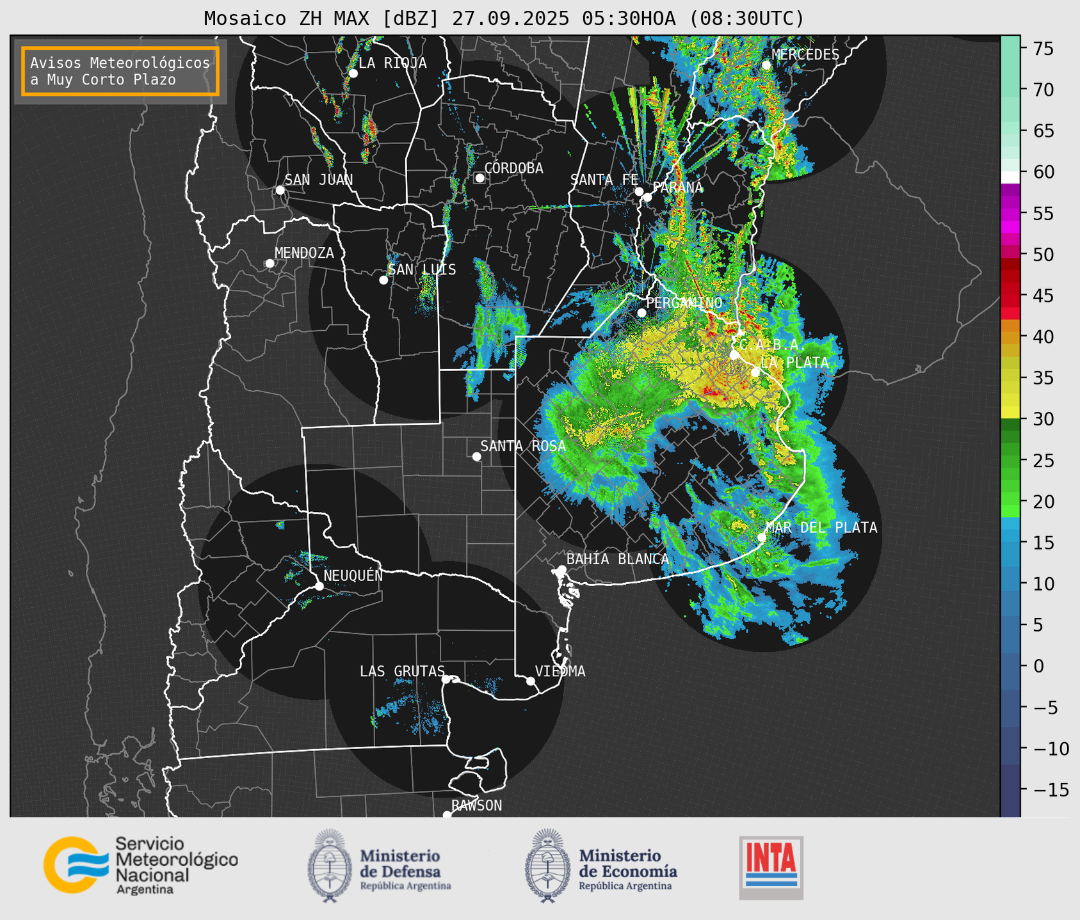The height and width of the screenshot is (920, 1080).
Task: Select the Viedma city marker dot
Action: tap(531, 681)
